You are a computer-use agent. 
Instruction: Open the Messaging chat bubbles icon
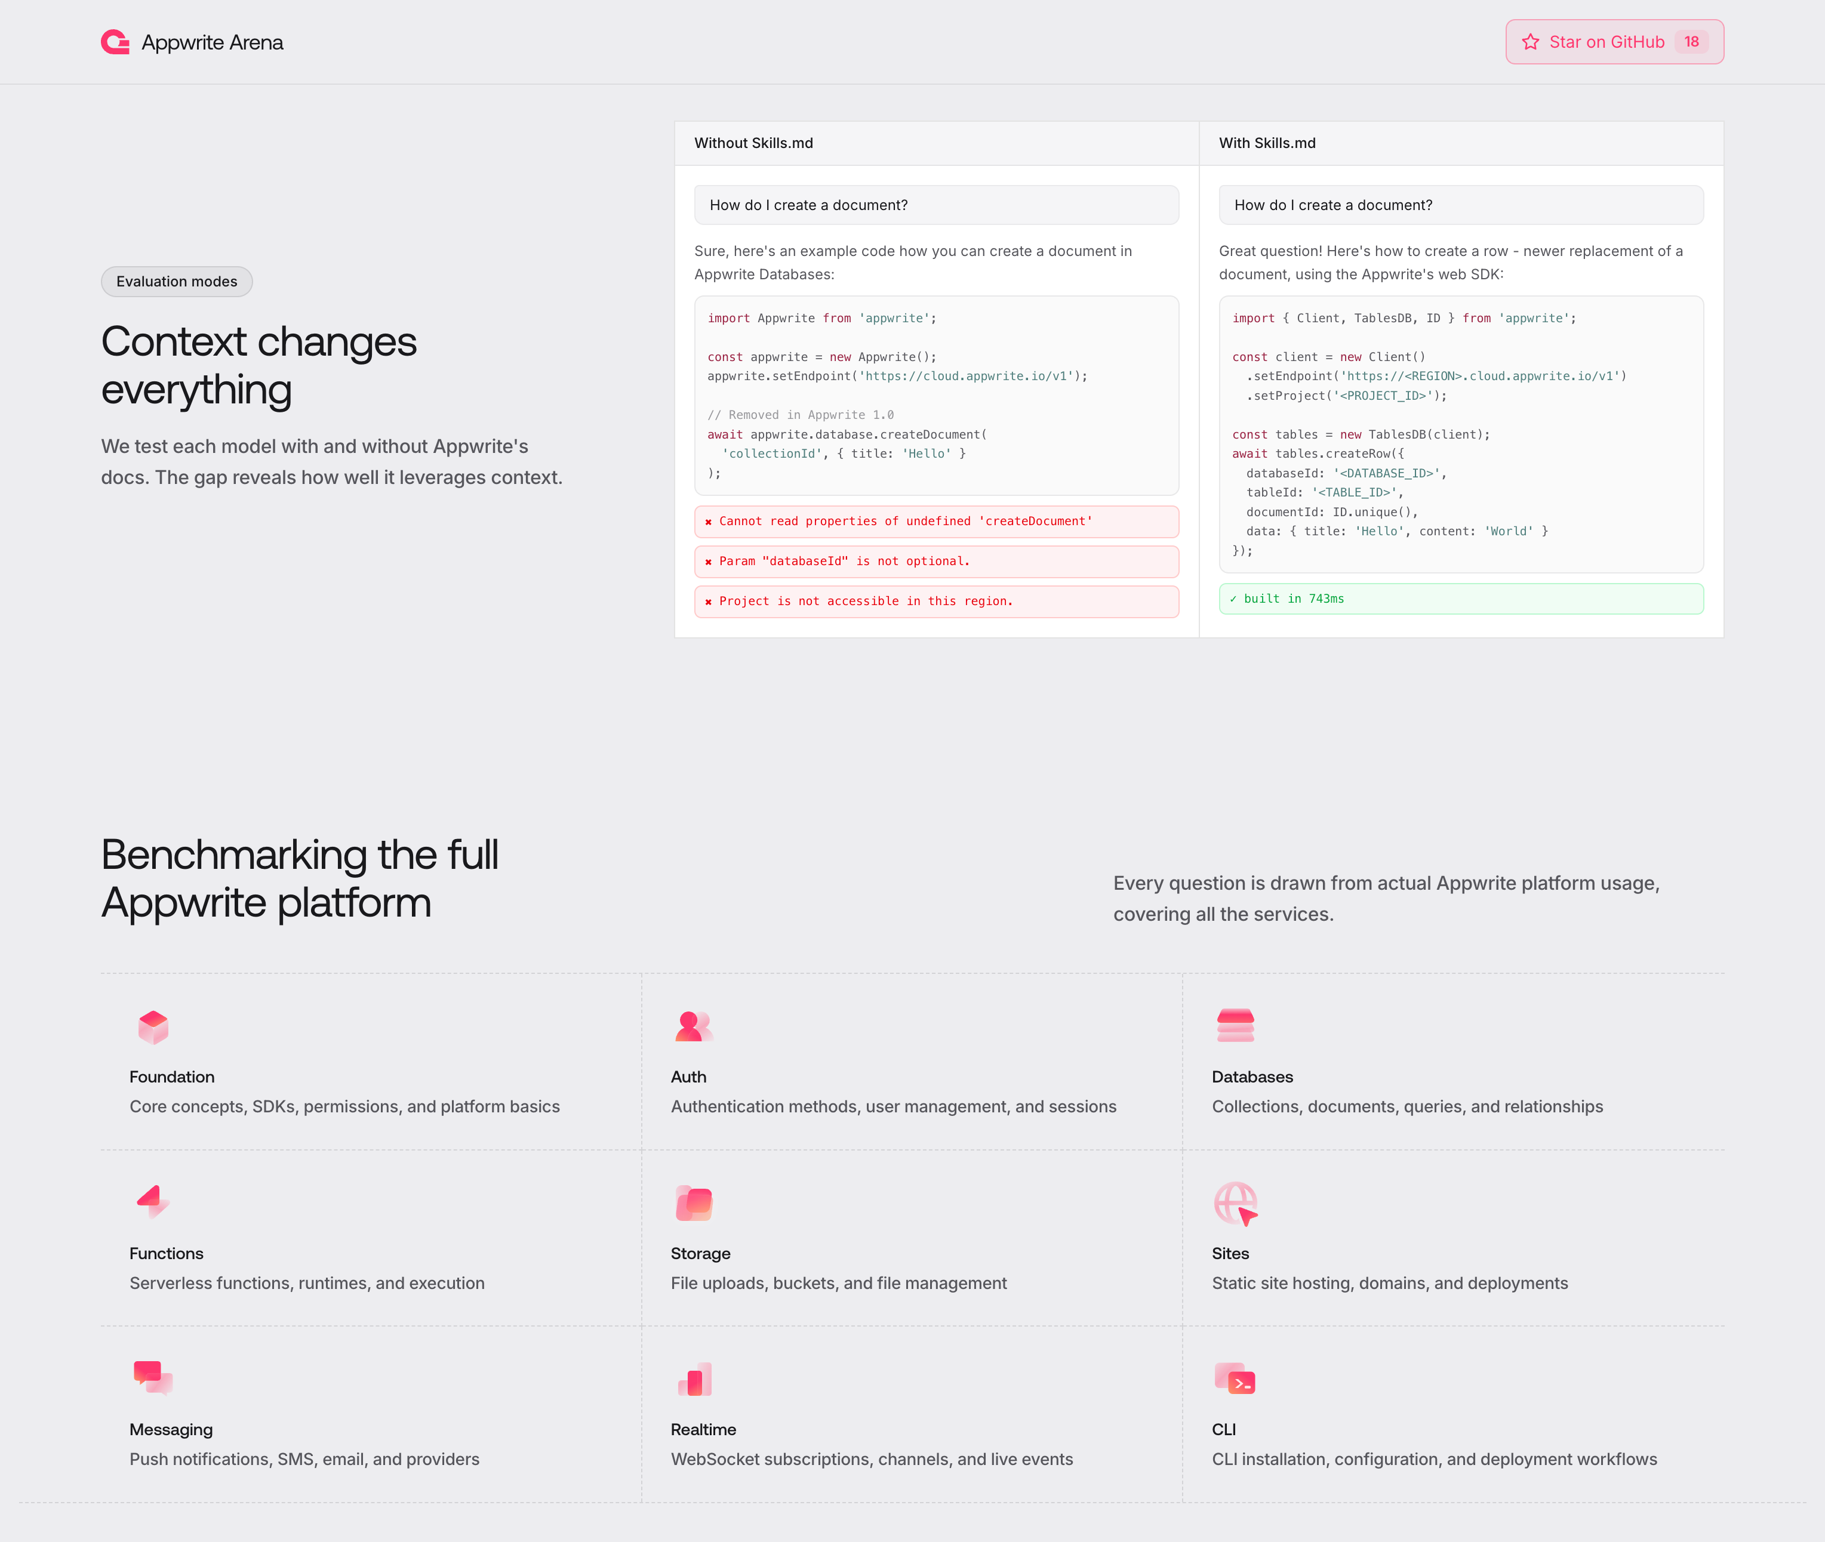(x=153, y=1380)
